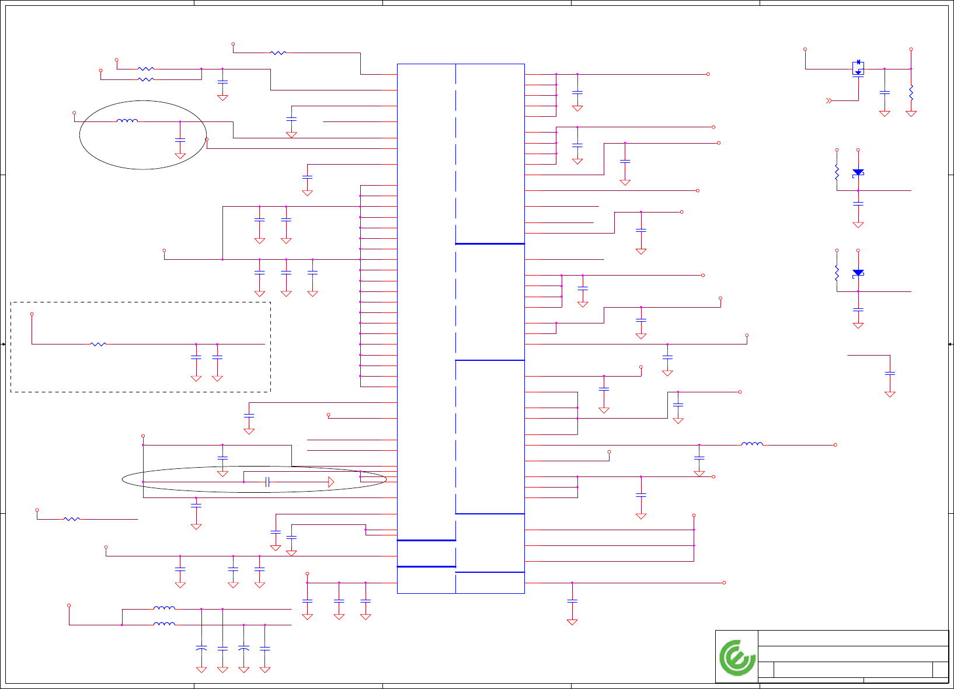Viewport: 954px width, 689px height.
Task: Click the green logo in the title block
Action: coord(737,657)
